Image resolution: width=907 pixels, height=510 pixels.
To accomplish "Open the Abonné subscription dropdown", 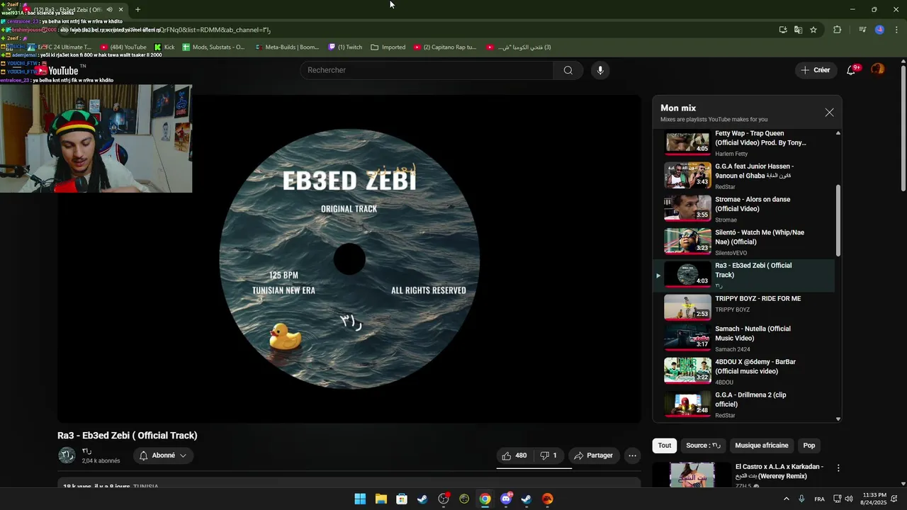I will pyautogui.click(x=163, y=455).
